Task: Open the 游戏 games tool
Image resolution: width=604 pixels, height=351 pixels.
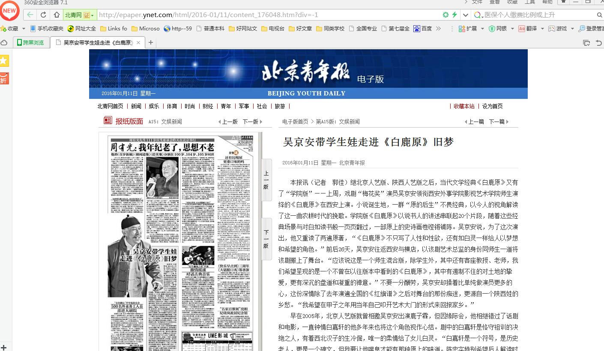Action: 557,29
